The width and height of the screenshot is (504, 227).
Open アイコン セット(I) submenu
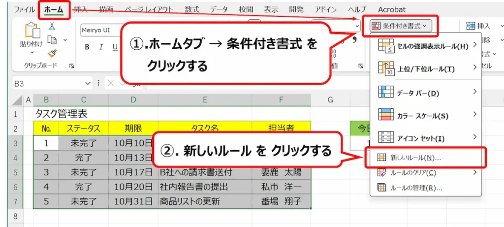click(x=426, y=138)
